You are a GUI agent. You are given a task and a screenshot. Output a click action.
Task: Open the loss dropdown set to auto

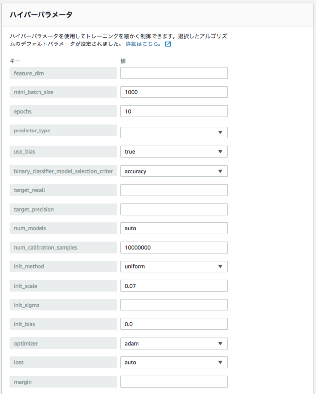tap(174, 362)
